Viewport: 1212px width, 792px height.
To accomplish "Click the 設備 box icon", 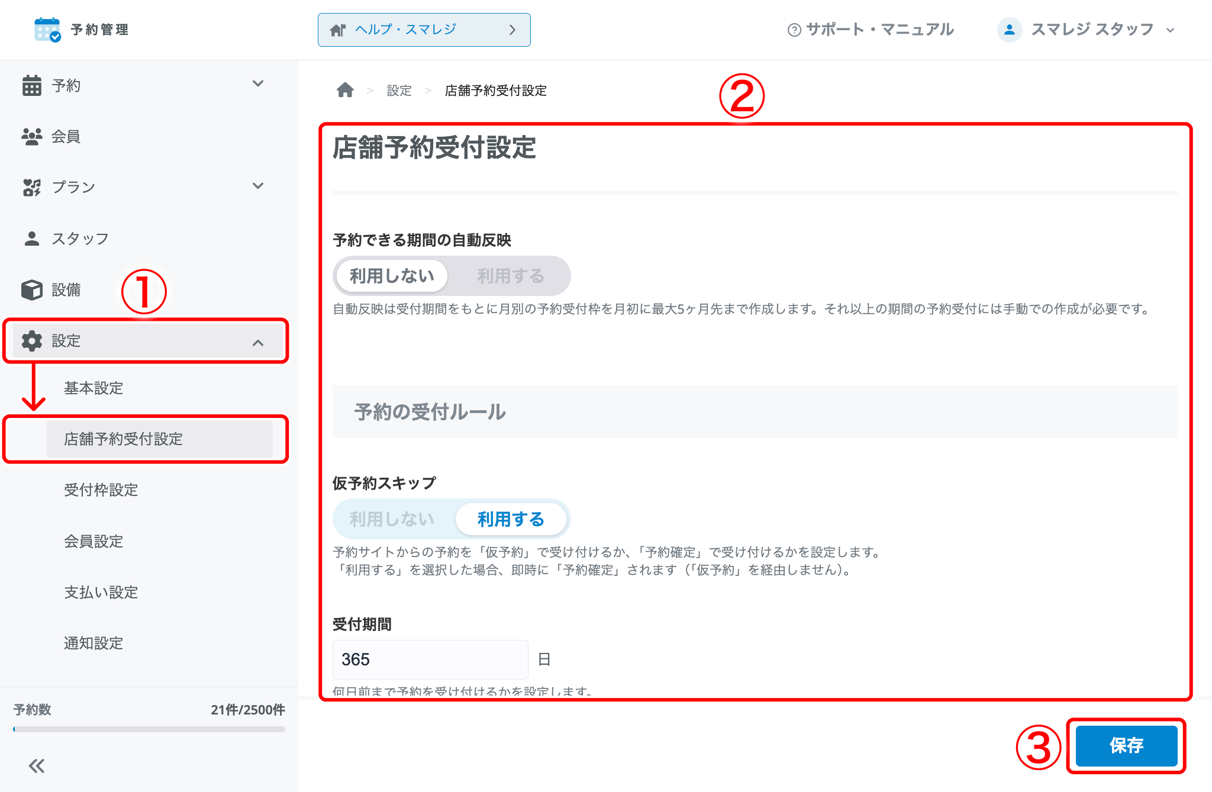I will pos(32,289).
